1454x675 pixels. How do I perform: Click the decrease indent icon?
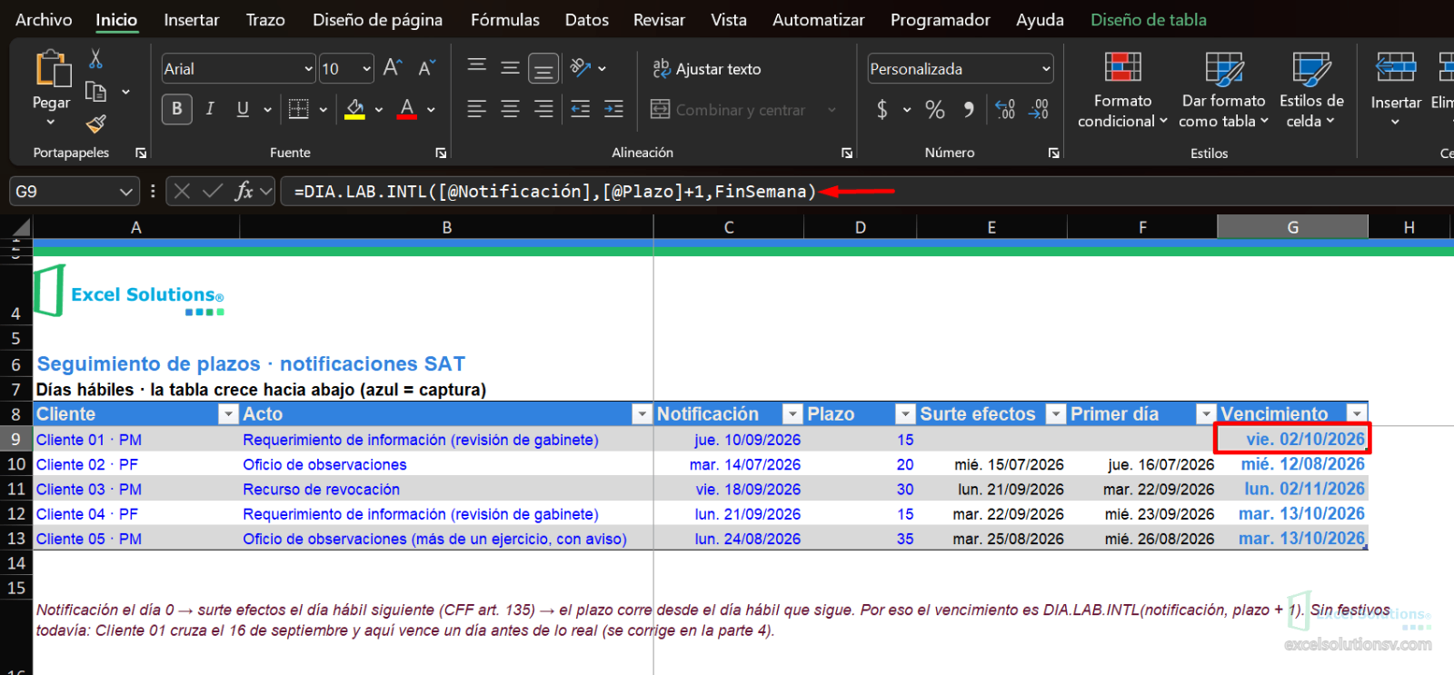click(581, 110)
